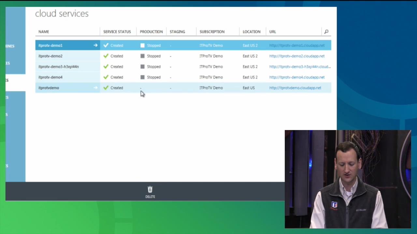Open the search magnifier in the table header
This screenshot has width=417, height=234.
coord(326,32)
